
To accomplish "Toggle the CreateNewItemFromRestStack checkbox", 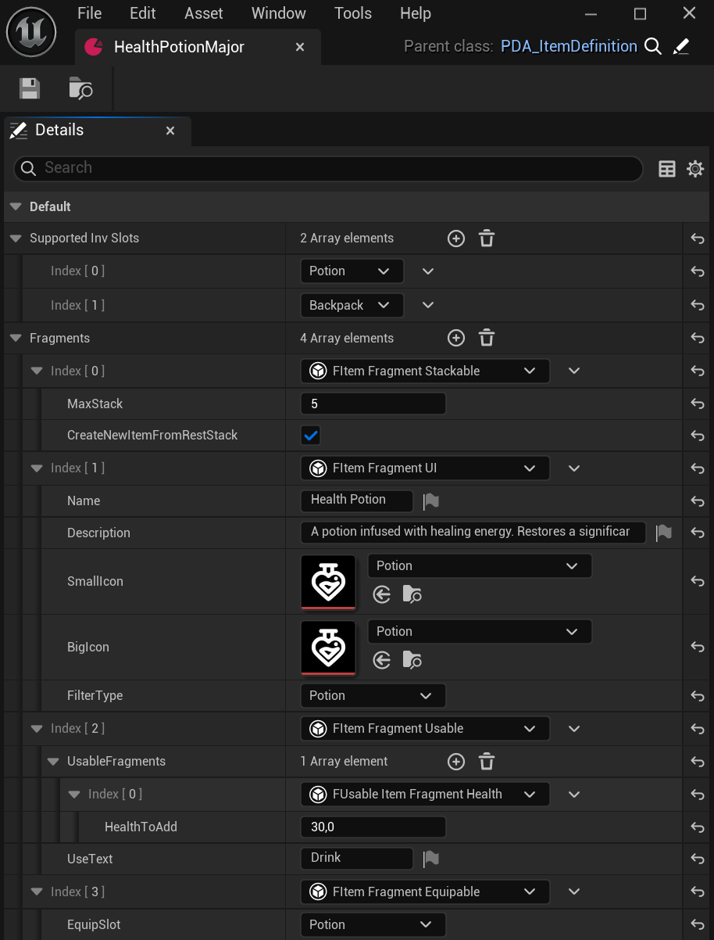I will click(x=311, y=436).
